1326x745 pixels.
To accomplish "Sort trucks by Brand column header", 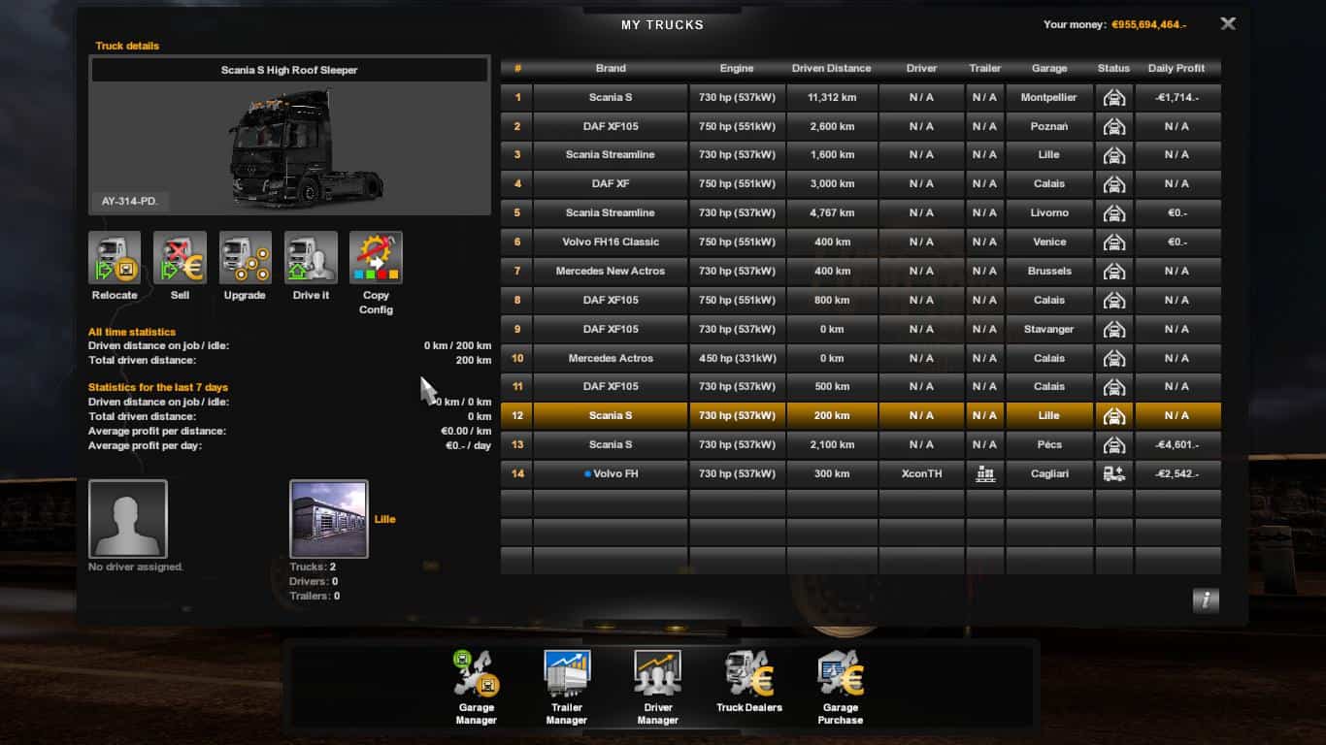I will pos(611,69).
